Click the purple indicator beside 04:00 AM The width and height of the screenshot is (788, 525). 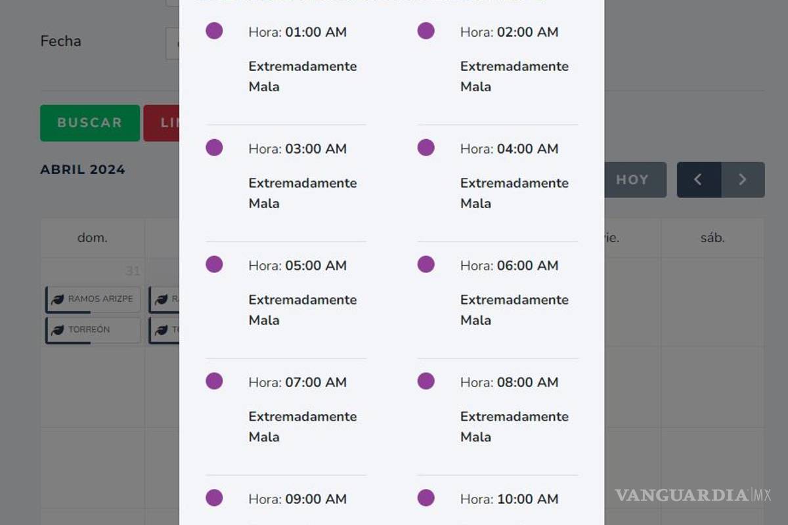(x=426, y=148)
